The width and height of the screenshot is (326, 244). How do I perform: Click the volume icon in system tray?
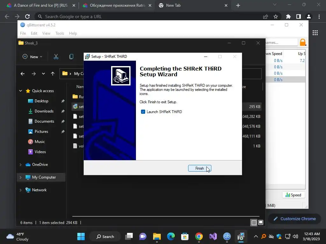pyautogui.click(x=295, y=236)
